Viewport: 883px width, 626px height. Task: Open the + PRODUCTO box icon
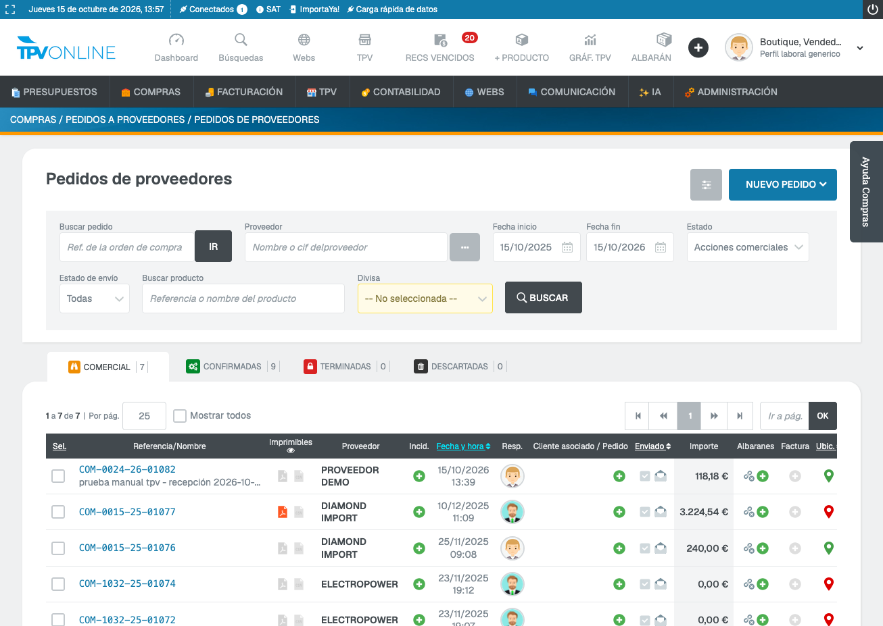pyautogui.click(x=522, y=40)
